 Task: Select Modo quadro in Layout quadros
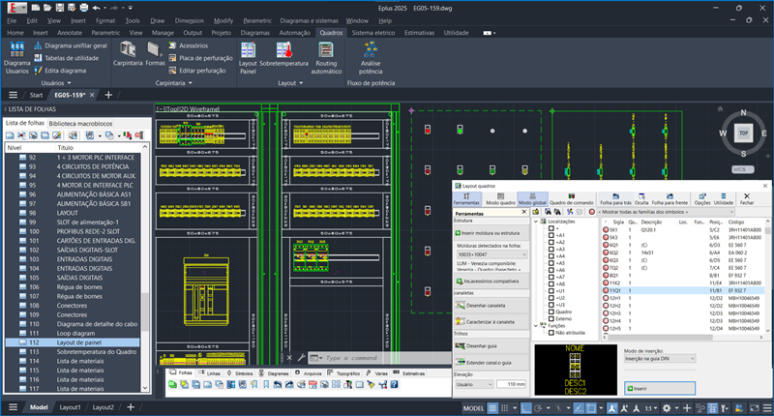click(x=500, y=199)
